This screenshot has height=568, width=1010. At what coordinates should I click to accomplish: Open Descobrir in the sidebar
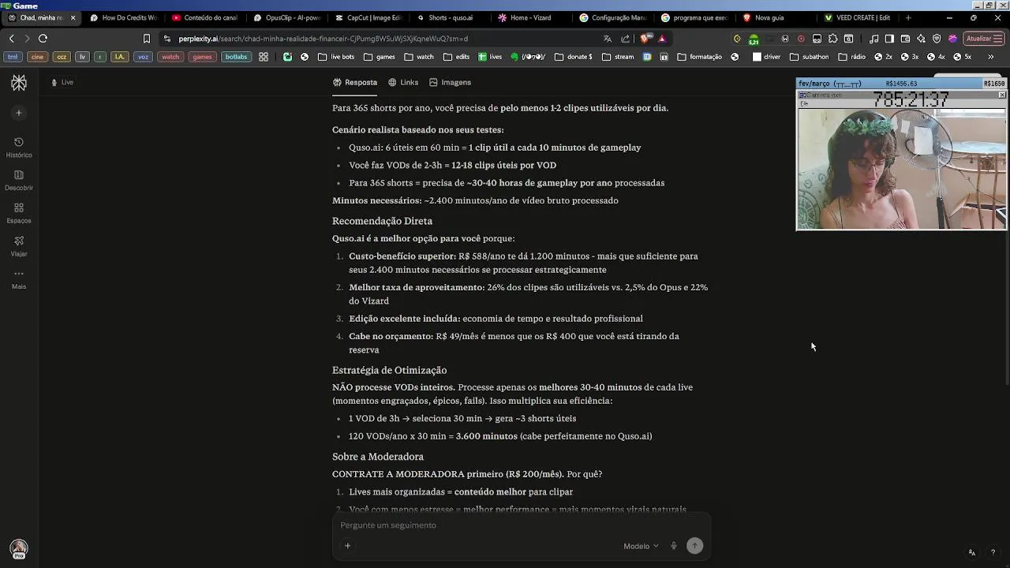[x=19, y=180]
